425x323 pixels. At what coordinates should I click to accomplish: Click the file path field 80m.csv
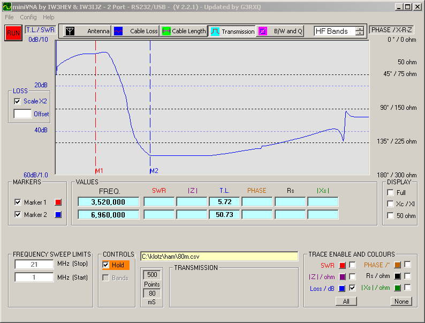(x=219, y=256)
